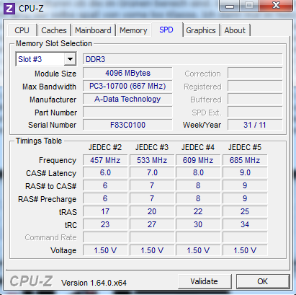Click the A-Data Technology manufacturer value
Image resolution: width=296 pixels, height=295 pixels.
click(127, 99)
